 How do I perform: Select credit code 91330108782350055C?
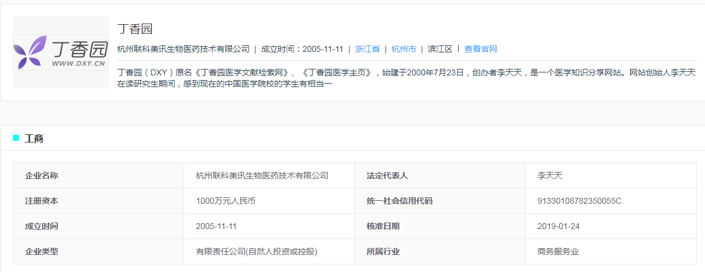579,201
